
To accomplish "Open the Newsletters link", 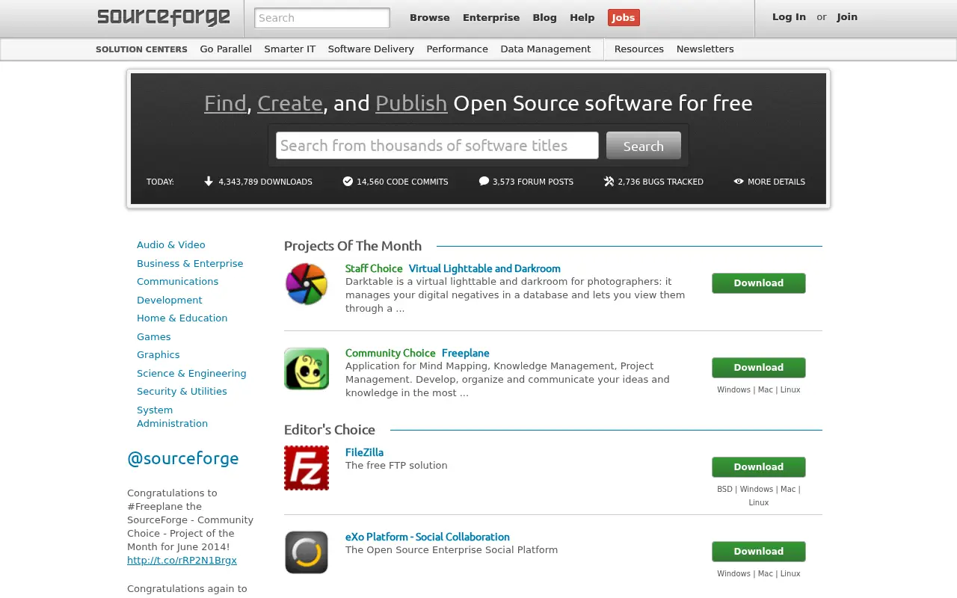I will [705, 49].
